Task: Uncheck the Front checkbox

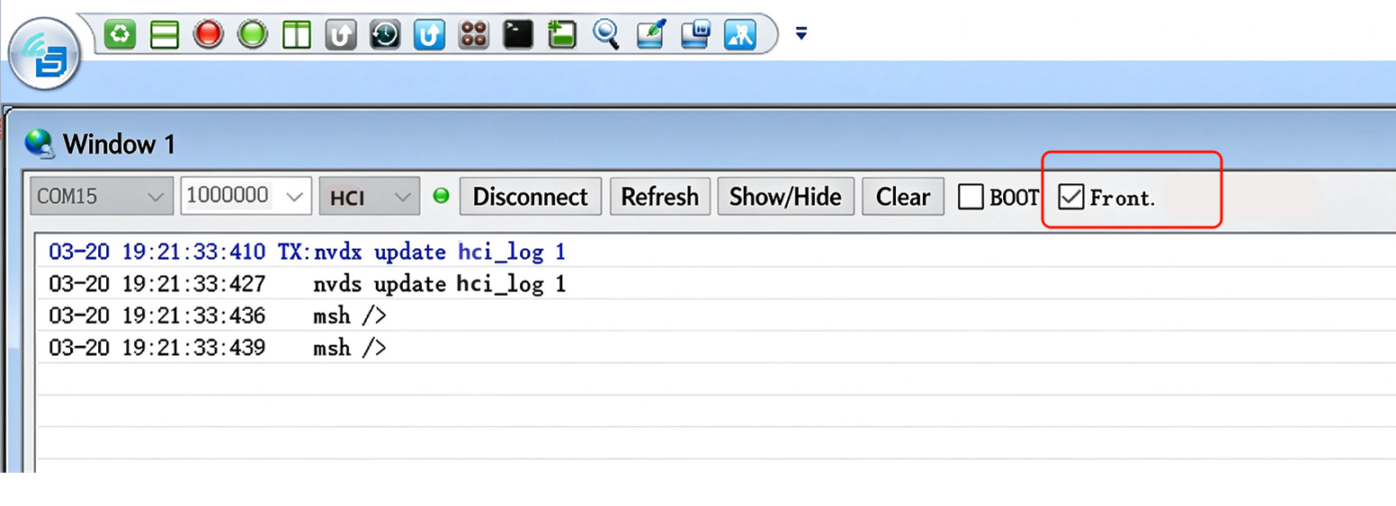Action: (x=1071, y=197)
